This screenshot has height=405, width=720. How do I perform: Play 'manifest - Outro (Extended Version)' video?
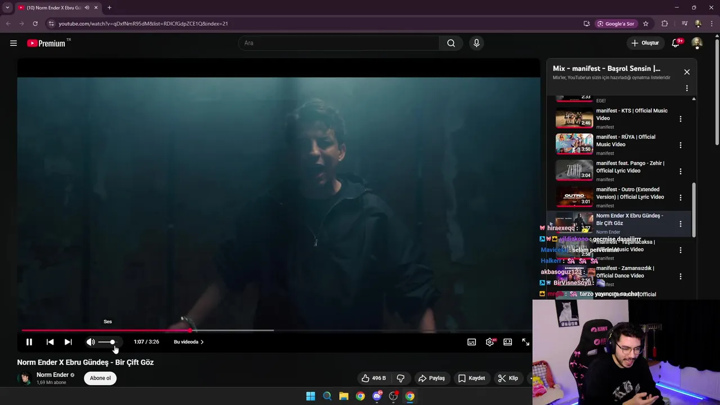(x=619, y=197)
